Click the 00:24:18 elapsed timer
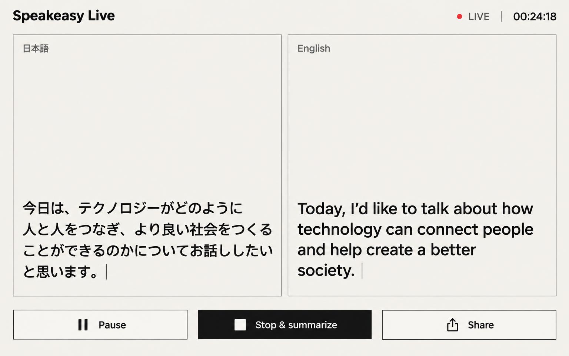 535,17
